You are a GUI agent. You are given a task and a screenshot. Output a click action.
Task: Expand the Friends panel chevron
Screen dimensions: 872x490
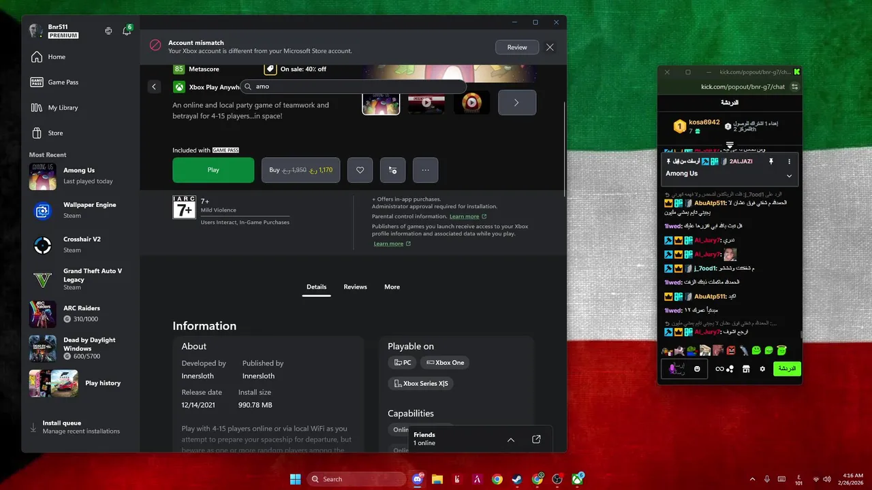511,440
